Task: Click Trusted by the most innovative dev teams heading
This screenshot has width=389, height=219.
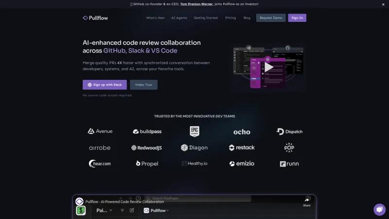Action: pyautogui.click(x=194, y=116)
